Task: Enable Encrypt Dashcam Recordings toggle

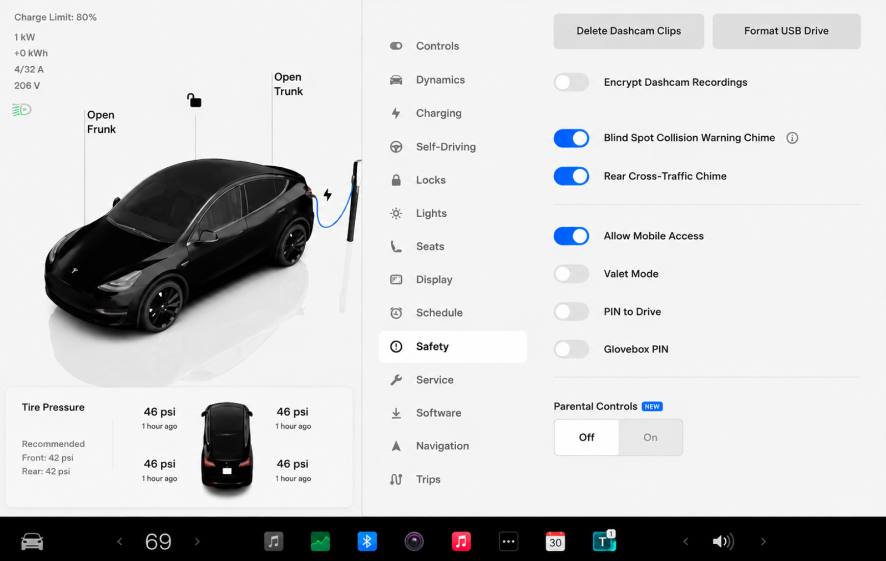Action: (571, 82)
